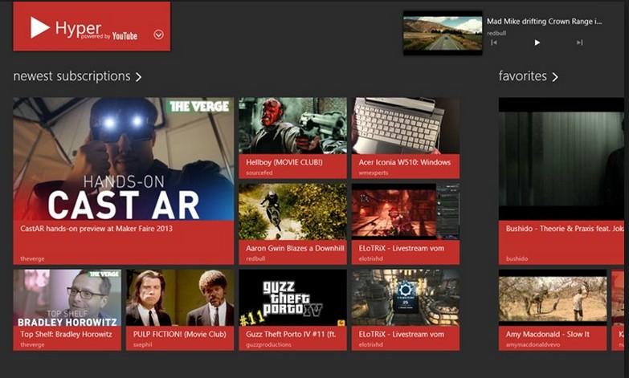Click Mad Mike drifting Crown Range title

pyautogui.click(x=545, y=22)
